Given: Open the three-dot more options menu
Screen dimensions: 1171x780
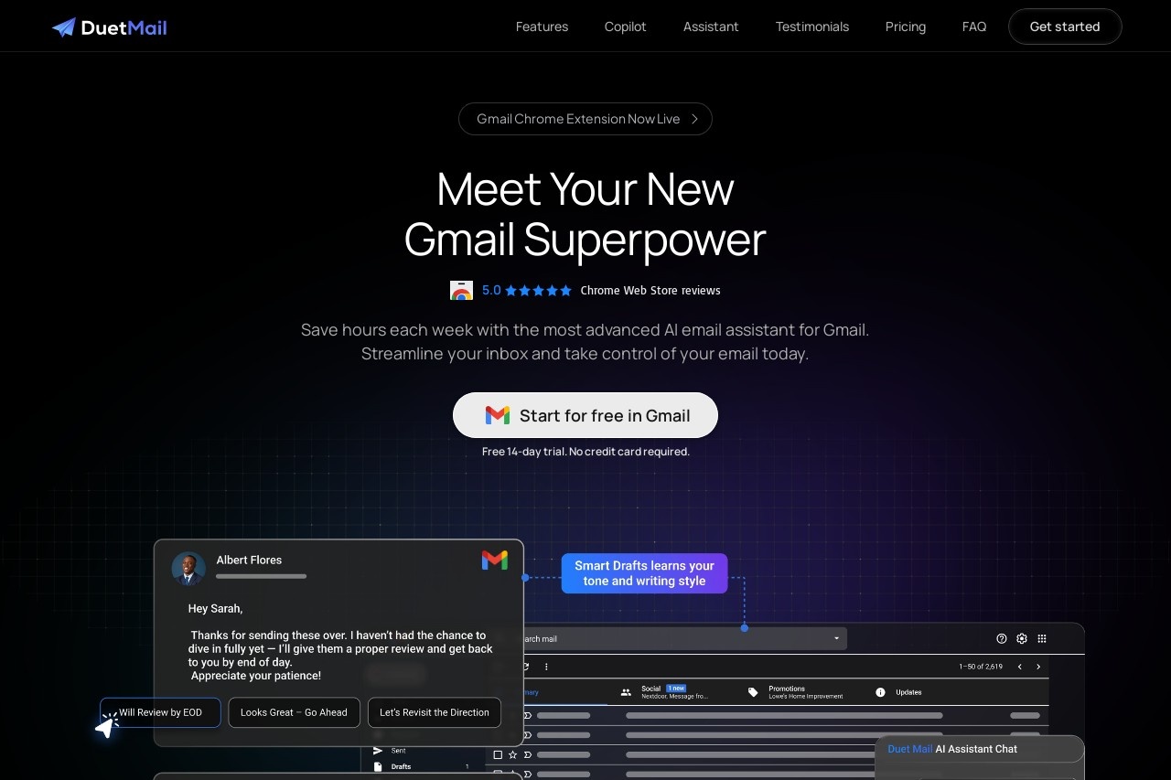Looking at the screenshot, I should (x=546, y=667).
